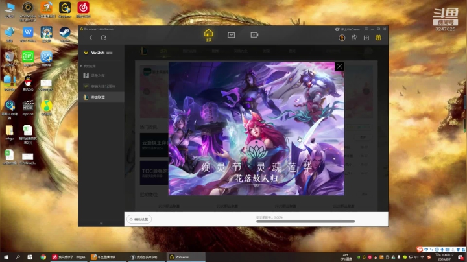Open the WeGame title bar menu icon
Viewport: 467px width, 262px height.
pyautogui.click(x=366, y=29)
